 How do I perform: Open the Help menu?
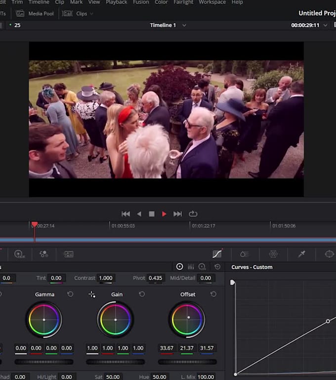237,2
